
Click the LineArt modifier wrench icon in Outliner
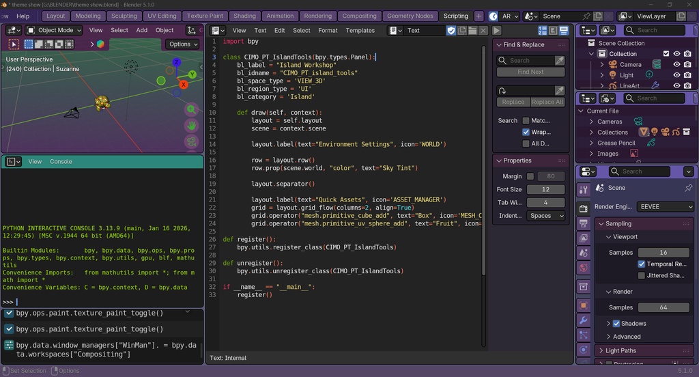[655, 85]
